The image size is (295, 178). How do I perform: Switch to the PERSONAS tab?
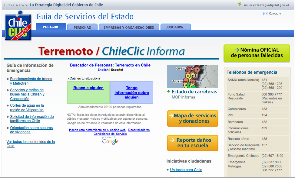click(x=82, y=27)
